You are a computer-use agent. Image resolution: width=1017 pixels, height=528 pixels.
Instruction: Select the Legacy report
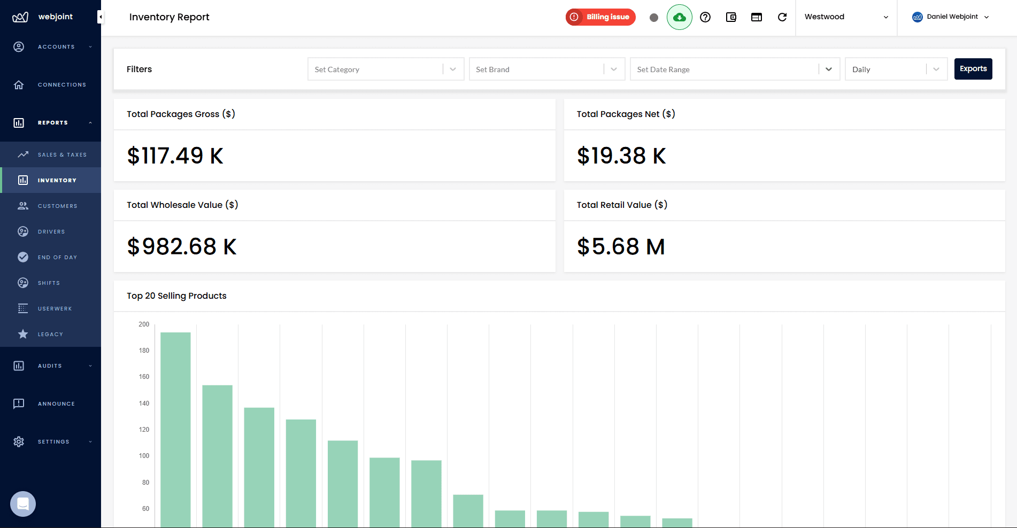50,334
